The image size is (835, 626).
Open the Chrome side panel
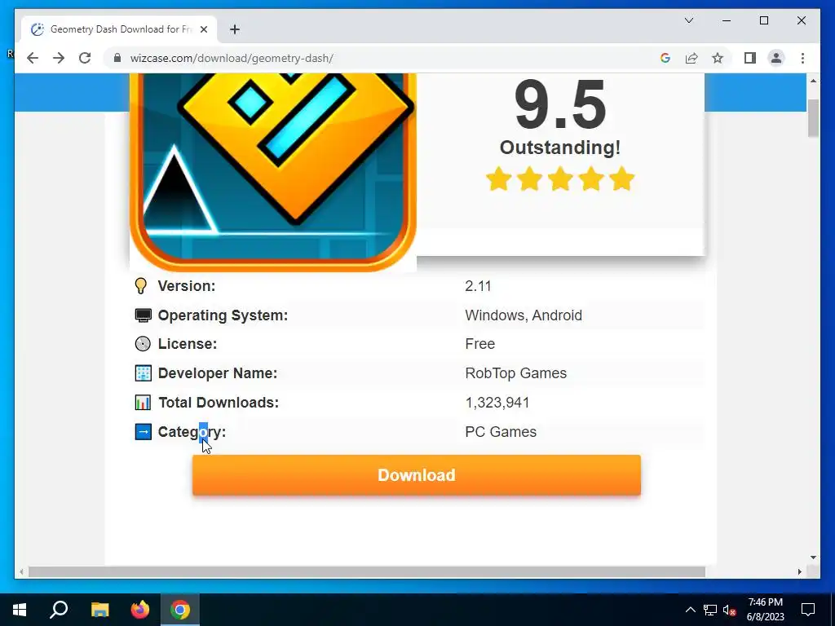pyautogui.click(x=750, y=58)
